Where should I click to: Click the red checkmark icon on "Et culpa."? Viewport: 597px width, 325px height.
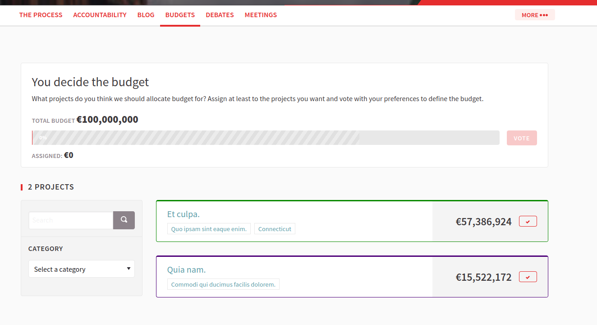(528, 221)
